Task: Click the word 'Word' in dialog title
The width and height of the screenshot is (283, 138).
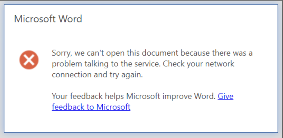Action: (70, 19)
